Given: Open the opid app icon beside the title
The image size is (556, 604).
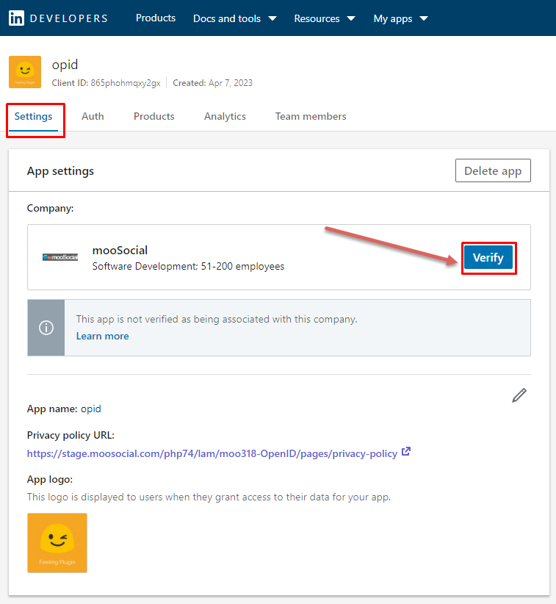Looking at the screenshot, I should pyautogui.click(x=25, y=72).
